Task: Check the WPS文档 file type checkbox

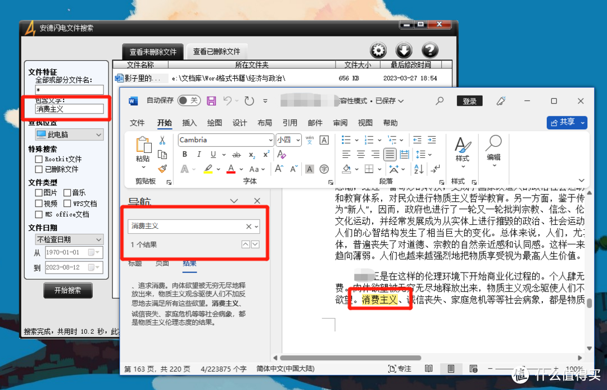Action: coord(67,203)
